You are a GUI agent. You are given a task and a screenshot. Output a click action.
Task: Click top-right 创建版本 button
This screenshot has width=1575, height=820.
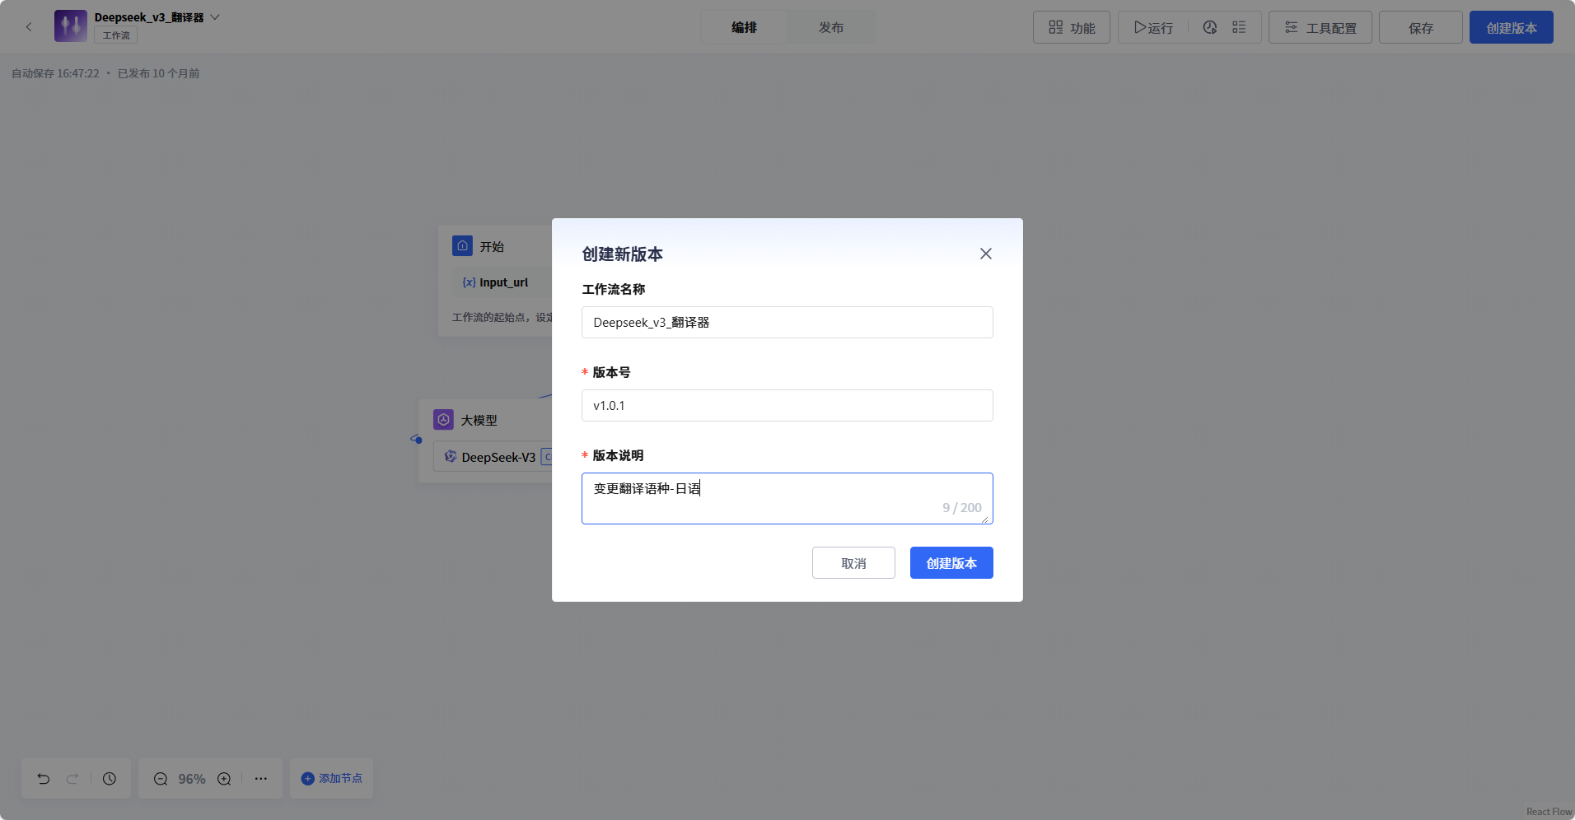tap(1512, 27)
